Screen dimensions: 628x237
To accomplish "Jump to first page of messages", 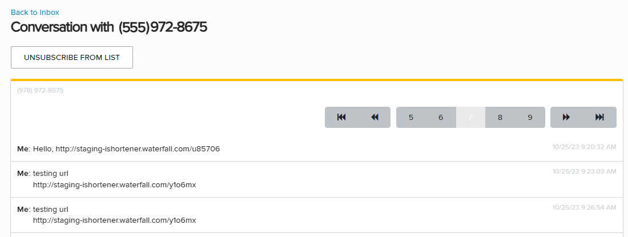I will [341, 117].
